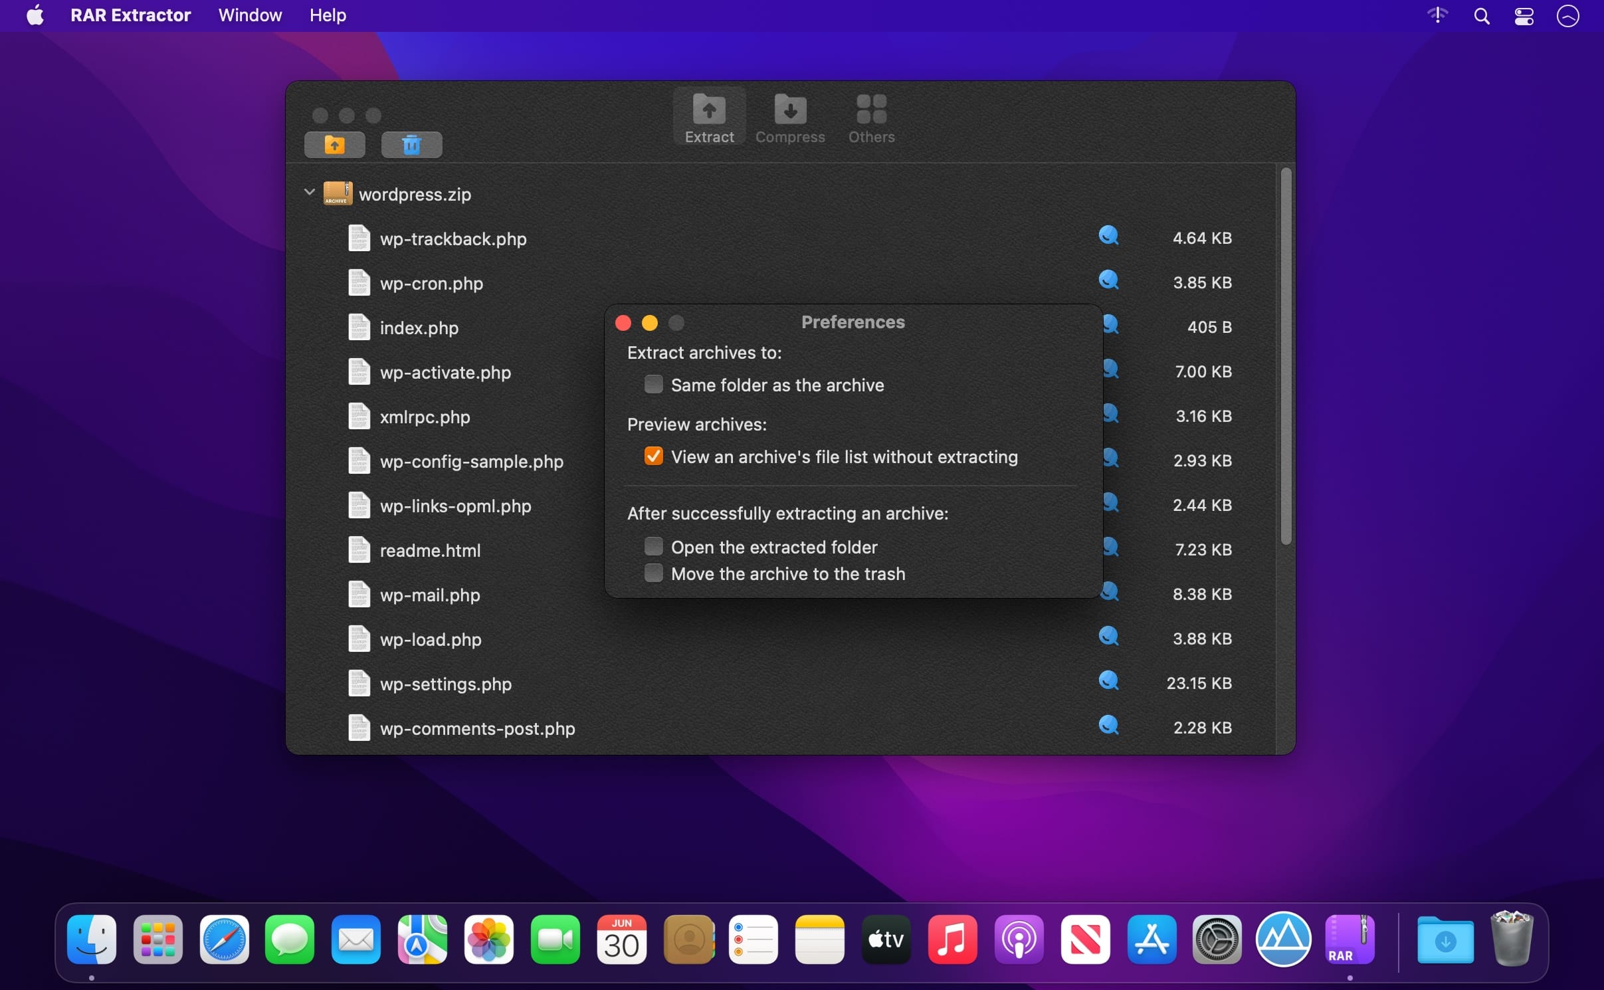Click the blue trash remove button
This screenshot has height=990, width=1604.
click(411, 144)
